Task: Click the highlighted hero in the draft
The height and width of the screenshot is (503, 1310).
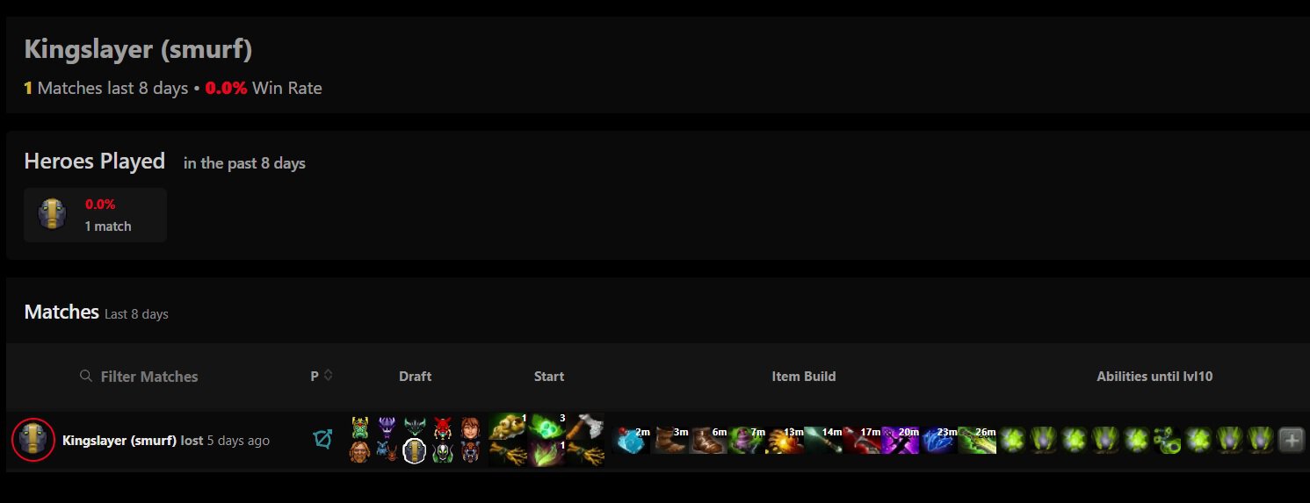Action: pos(415,451)
